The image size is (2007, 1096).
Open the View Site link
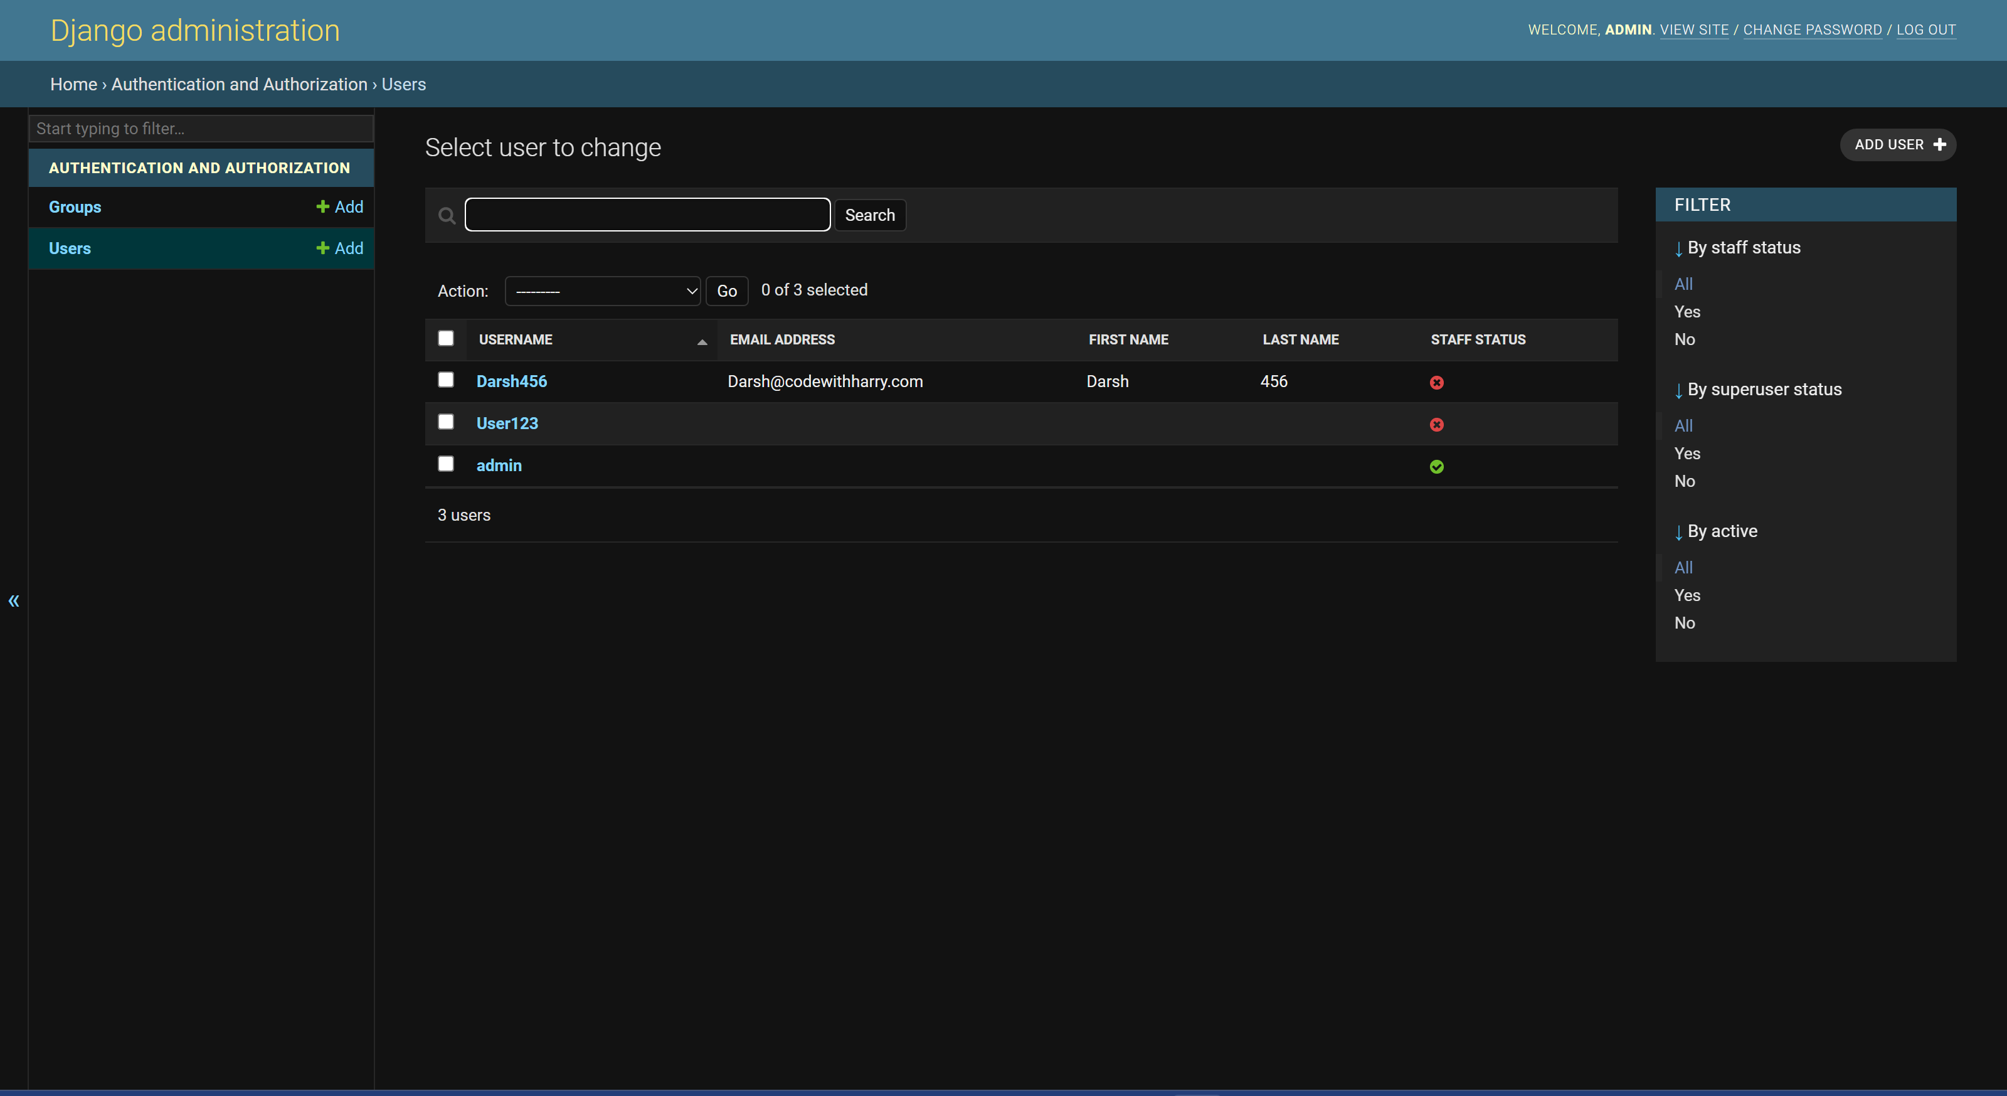(1694, 29)
